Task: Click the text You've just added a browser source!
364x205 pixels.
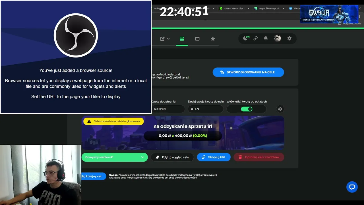Action: click(x=76, y=70)
